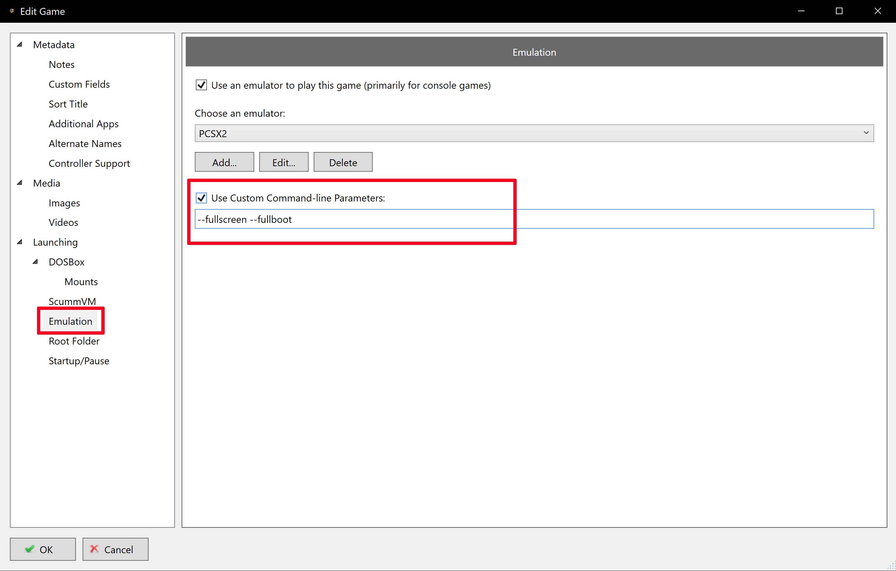Select Emulation in the sidebar

point(70,321)
